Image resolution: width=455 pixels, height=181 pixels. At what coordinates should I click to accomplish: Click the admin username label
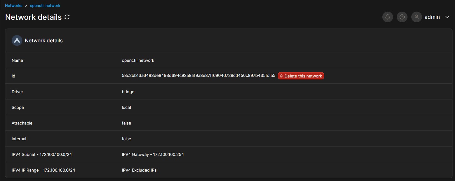(x=432, y=17)
